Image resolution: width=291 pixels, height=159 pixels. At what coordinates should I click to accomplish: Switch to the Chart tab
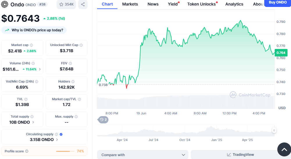point(107,4)
